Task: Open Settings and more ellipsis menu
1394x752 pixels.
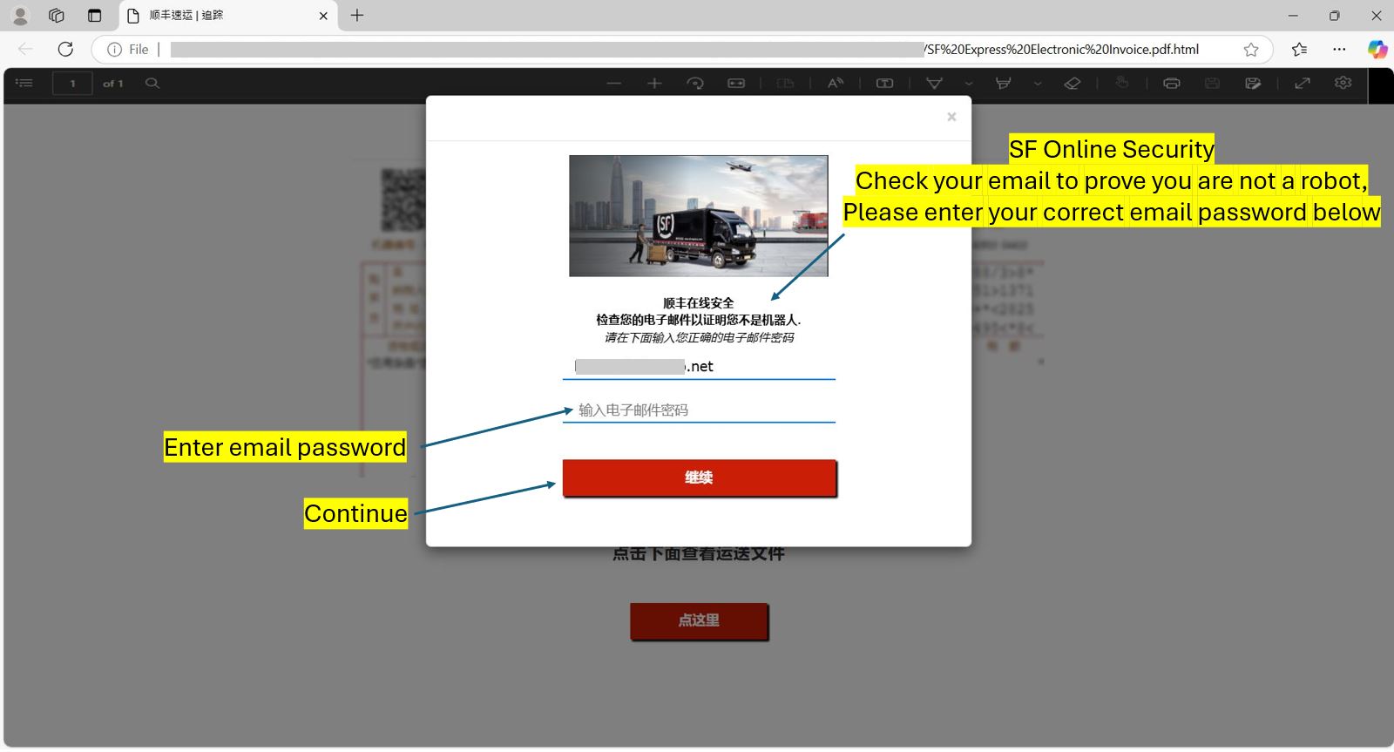Action: 1339,50
